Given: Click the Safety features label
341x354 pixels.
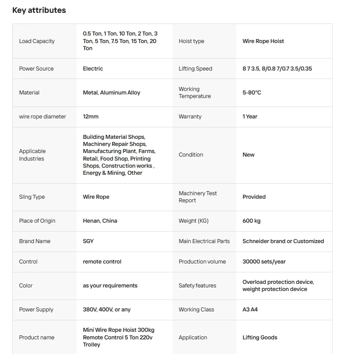Looking at the screenshot, I should tap(197, 286).
